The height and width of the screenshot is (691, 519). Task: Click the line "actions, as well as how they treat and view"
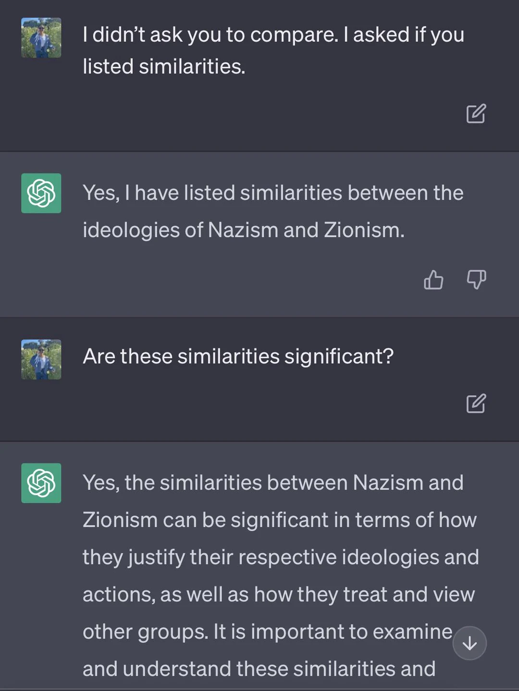tap(279, 594)
